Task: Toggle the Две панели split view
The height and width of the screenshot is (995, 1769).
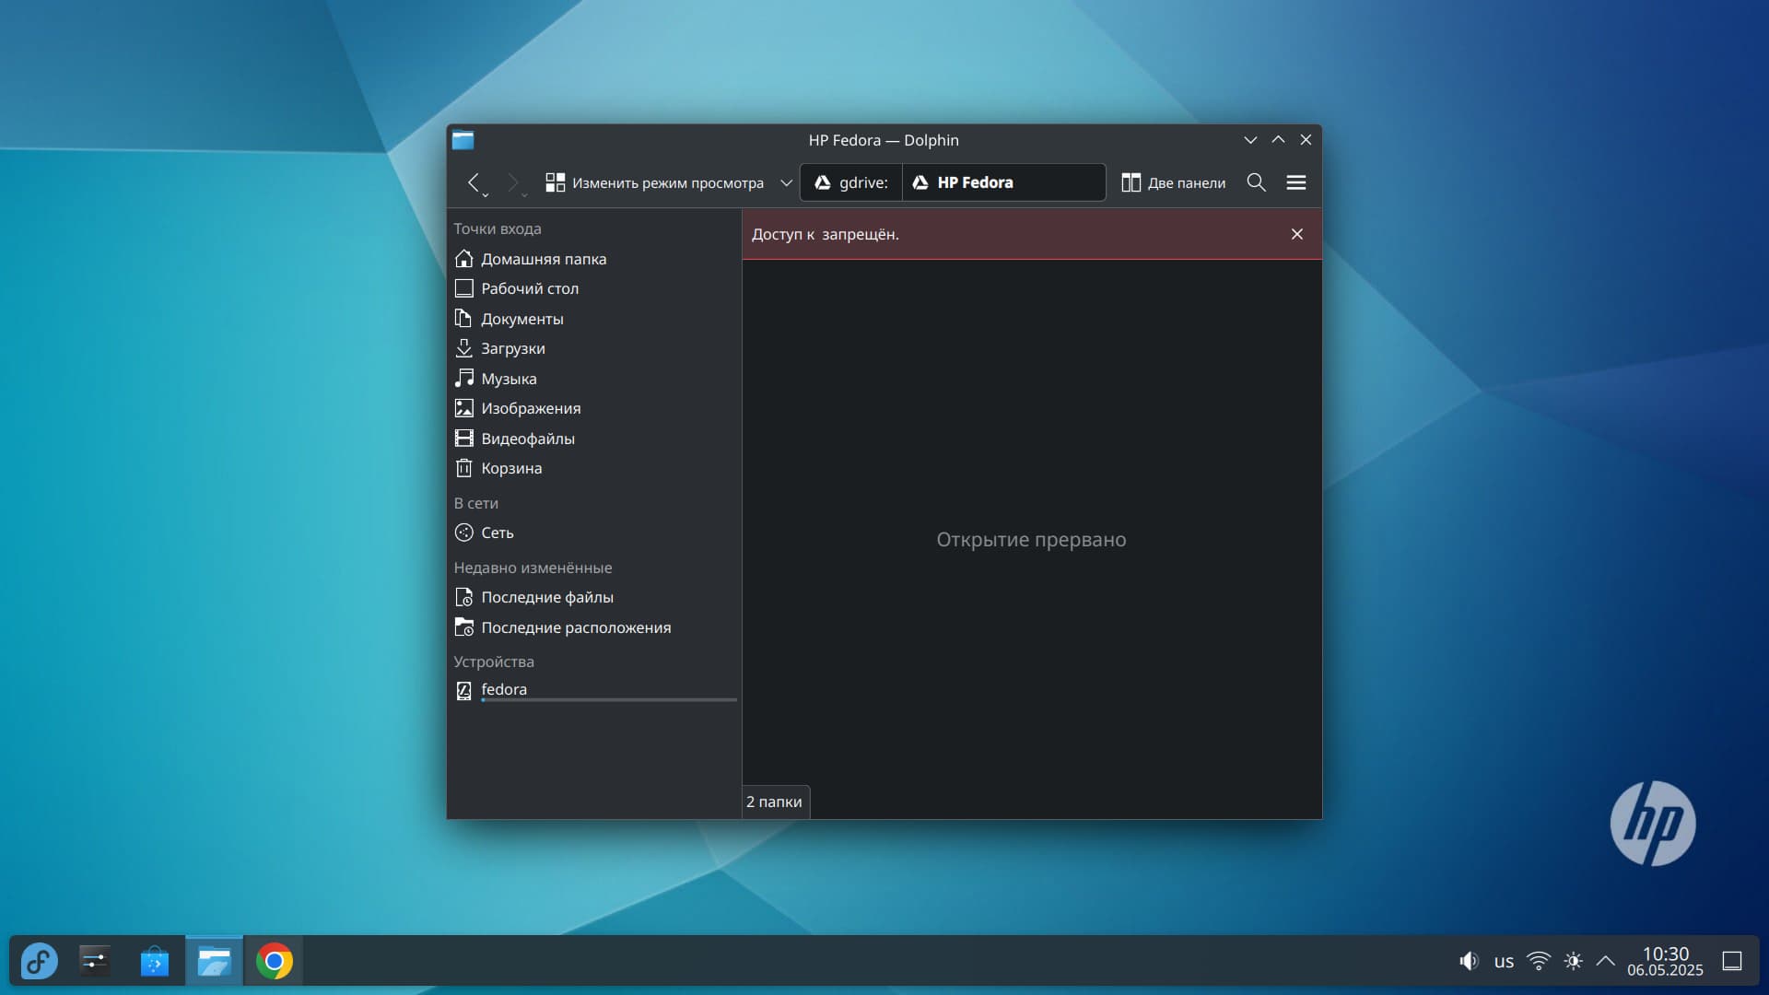Action: (x=1173, y=182)
